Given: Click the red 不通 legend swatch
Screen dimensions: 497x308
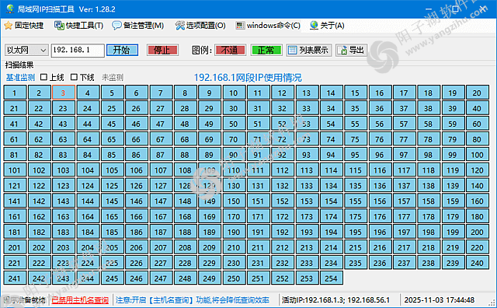Looking at the screenshot, I should 230,51.
